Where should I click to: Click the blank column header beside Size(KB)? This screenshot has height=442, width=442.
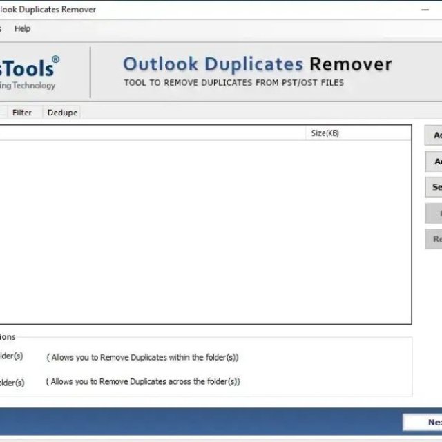[152, 133]
